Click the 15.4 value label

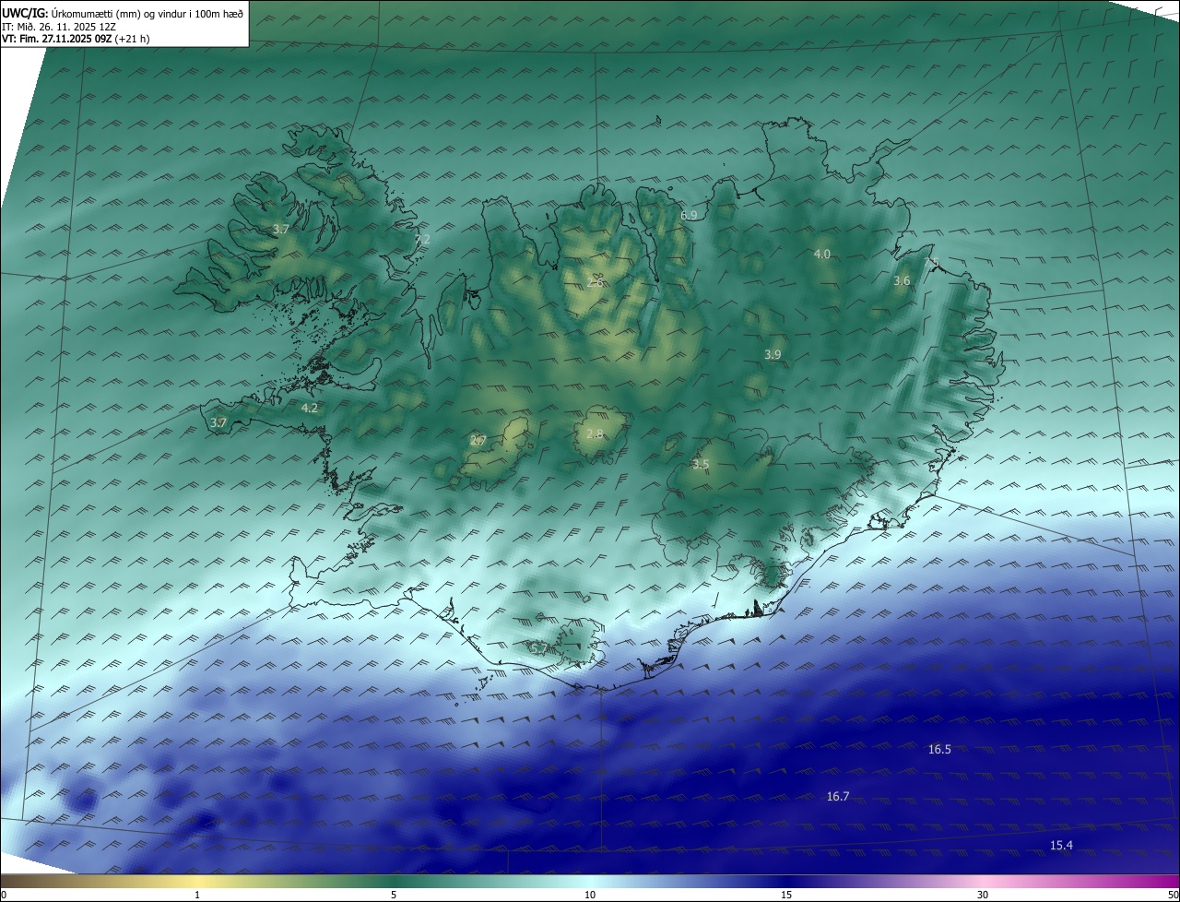pos(1061,846)
